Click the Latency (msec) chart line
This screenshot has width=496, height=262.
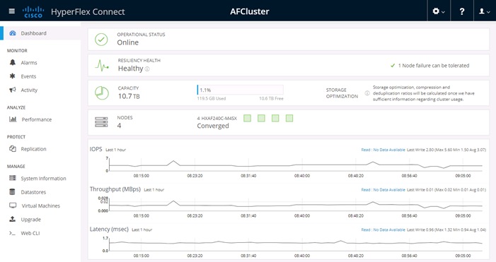[x=296, y=242]
